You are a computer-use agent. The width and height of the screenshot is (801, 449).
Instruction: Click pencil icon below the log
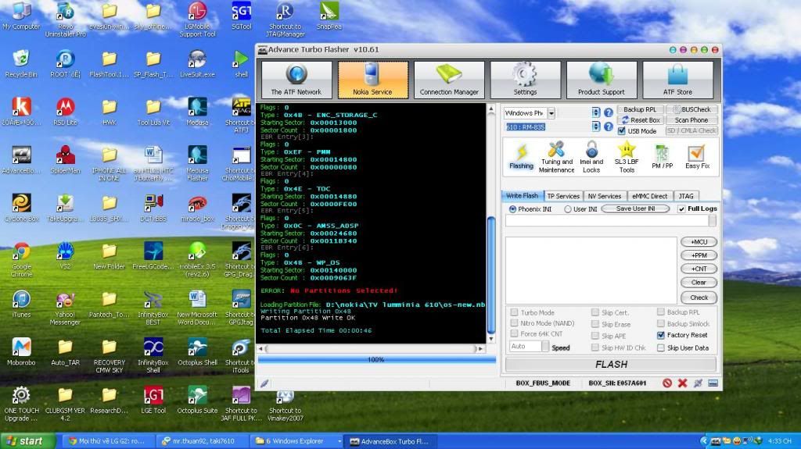pyautogui.click(x=264, y=383)
